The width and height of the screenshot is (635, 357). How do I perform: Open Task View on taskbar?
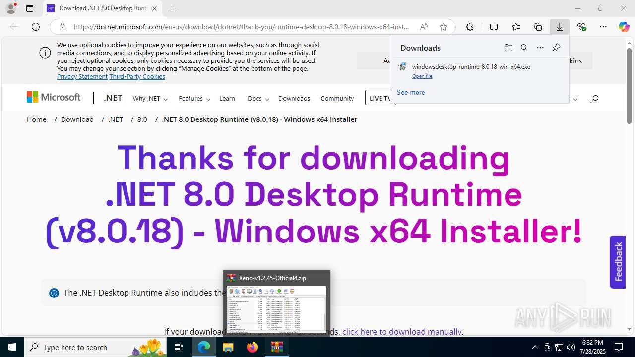coord(179,347)
